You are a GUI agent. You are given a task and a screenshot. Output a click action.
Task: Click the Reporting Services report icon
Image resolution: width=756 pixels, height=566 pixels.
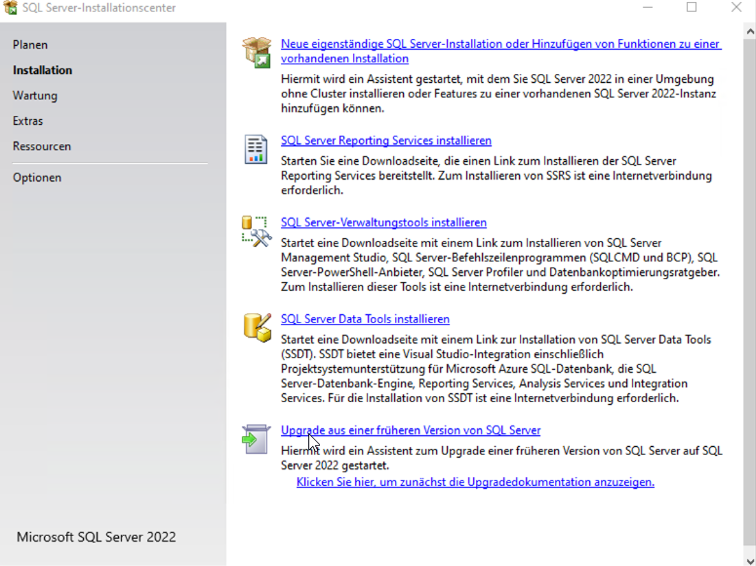[256, 149]
